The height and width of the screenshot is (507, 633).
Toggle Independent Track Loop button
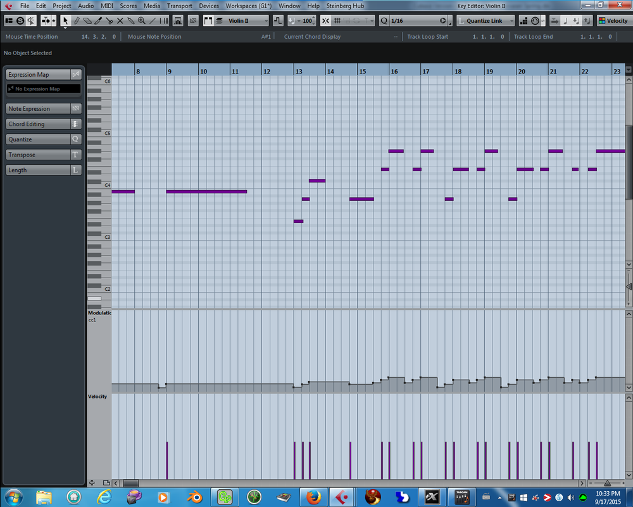click(278, 21)
